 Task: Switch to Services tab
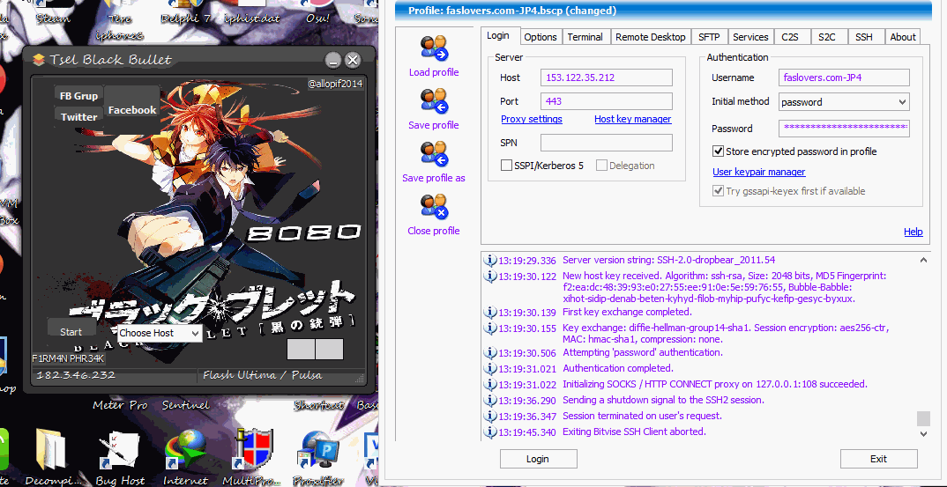point(750,37)
